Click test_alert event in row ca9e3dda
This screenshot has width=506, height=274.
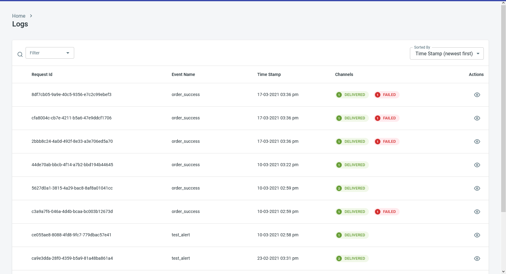point(181,258)
